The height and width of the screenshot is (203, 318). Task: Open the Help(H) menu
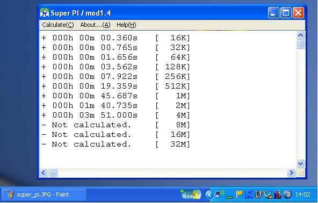click(126, 25)
